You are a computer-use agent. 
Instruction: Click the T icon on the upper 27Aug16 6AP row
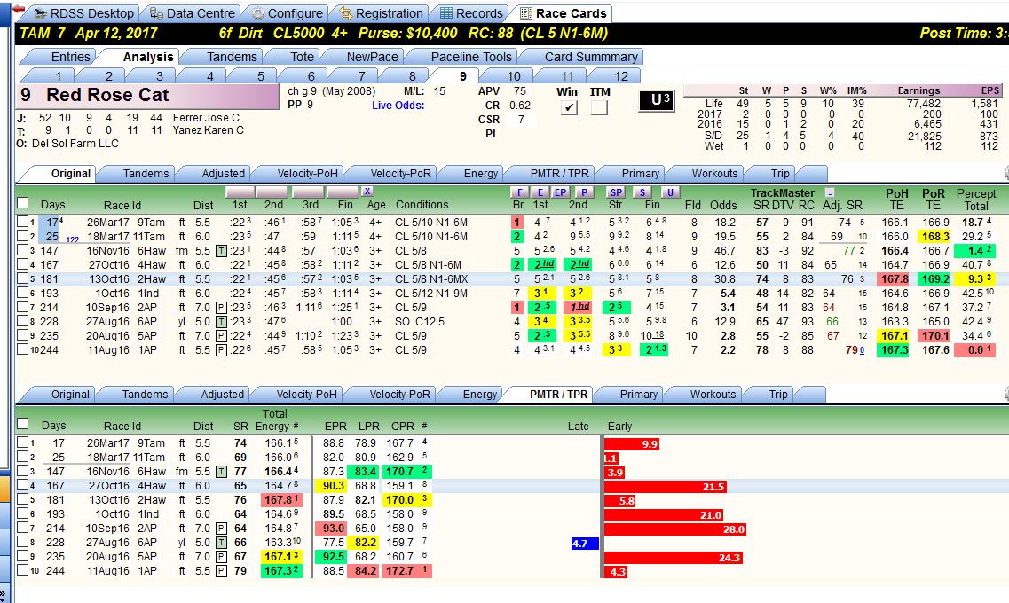tap(221, 321)
